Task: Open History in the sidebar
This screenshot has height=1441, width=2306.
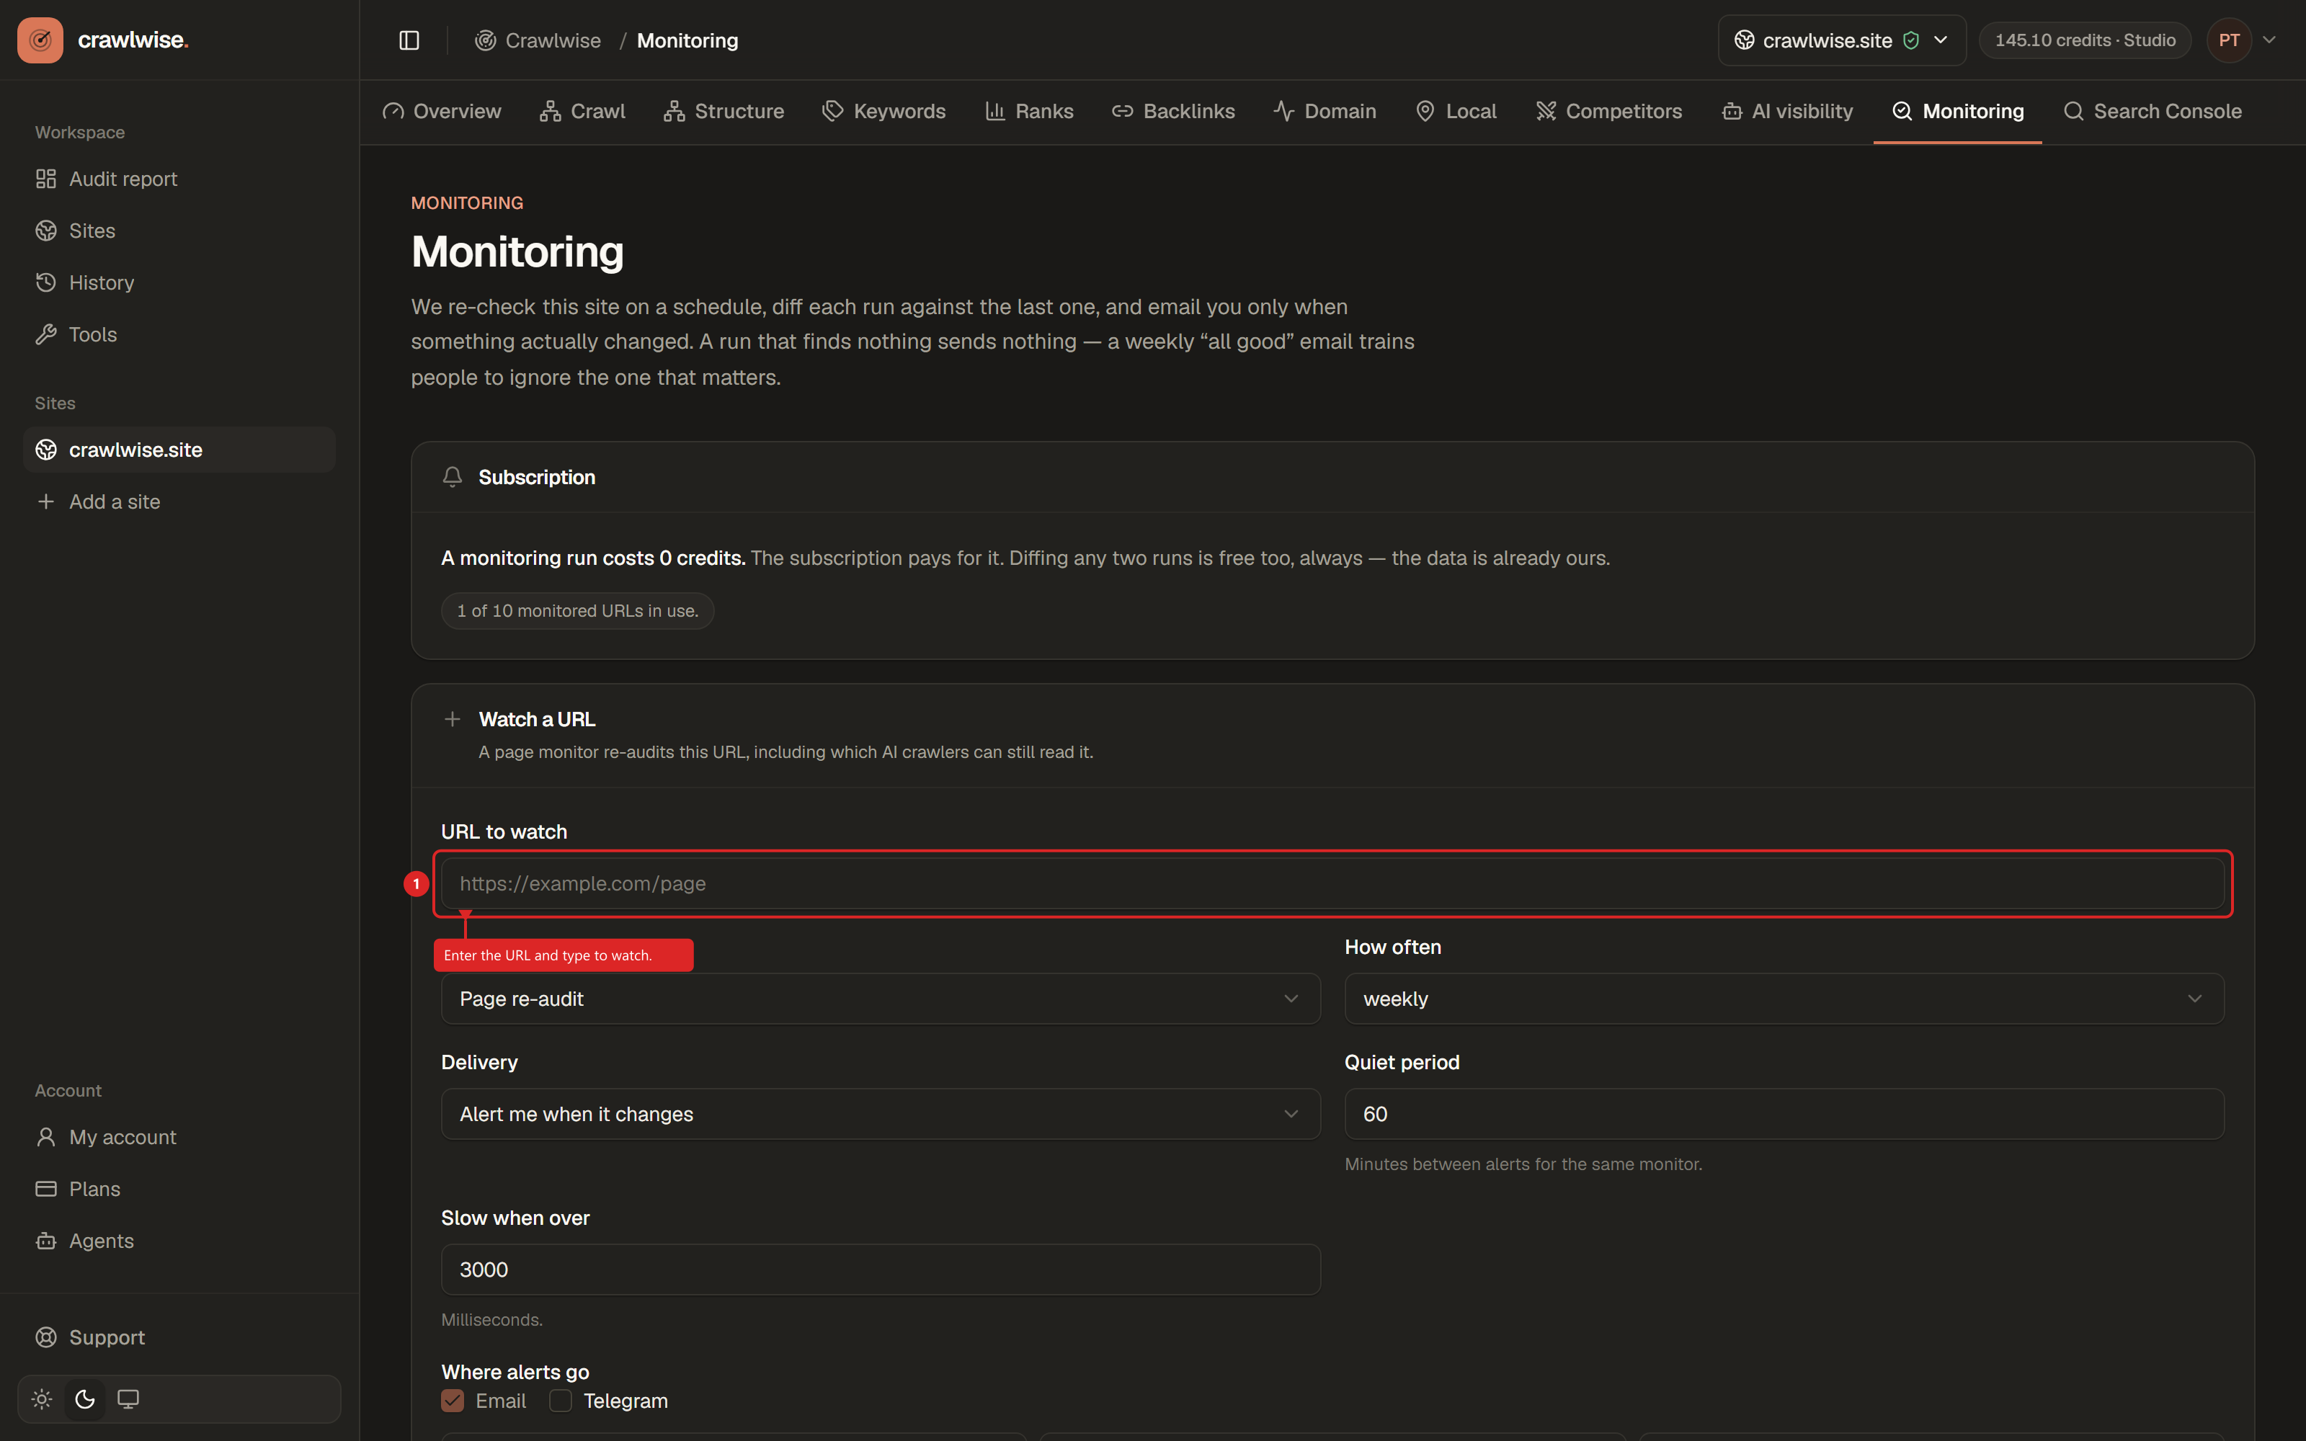Action: coord(179,283)
